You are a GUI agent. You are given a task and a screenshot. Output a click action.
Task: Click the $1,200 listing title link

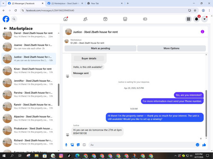click(x=87, y=43)
